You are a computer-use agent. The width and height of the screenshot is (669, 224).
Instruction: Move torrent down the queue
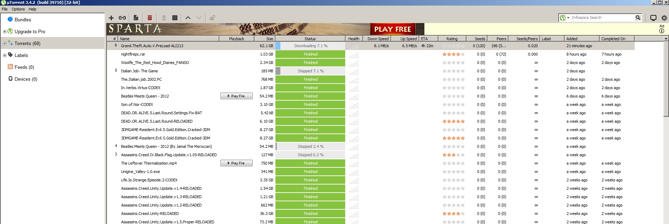pos(199,18)
